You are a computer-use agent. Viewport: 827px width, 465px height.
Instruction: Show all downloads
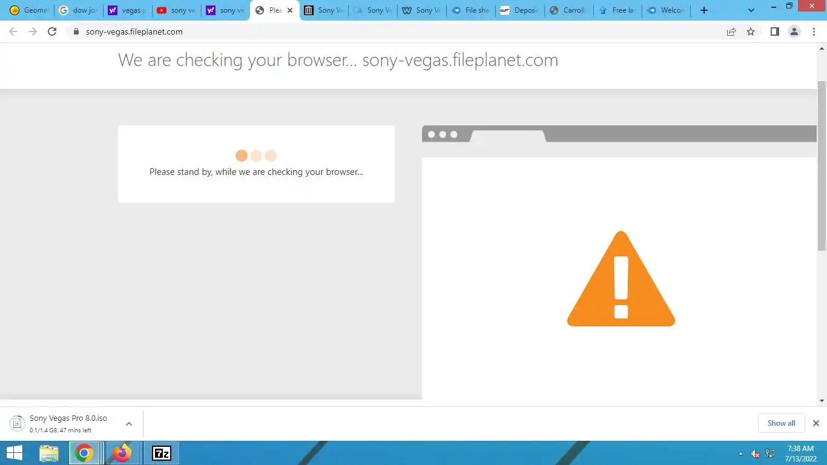click(x=781, y=423)
